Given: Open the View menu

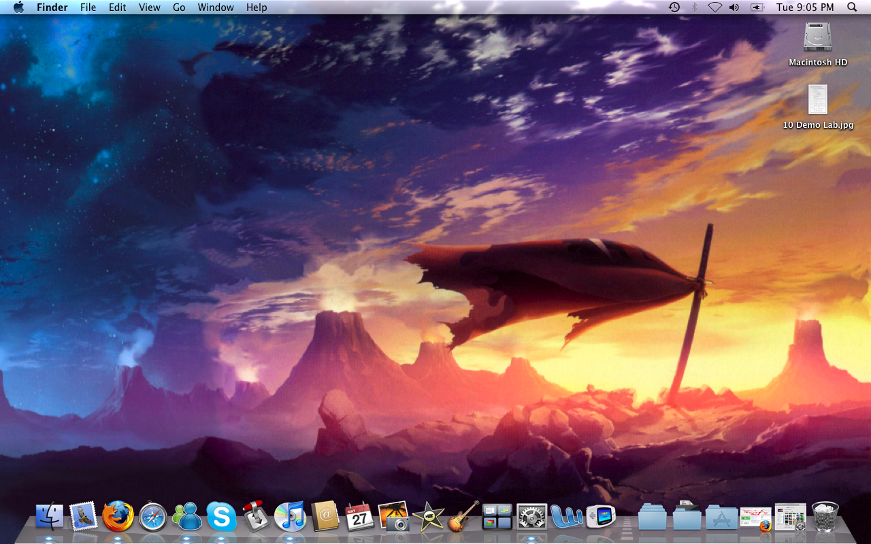Looking at the screenshot, I should click(150, 7).
